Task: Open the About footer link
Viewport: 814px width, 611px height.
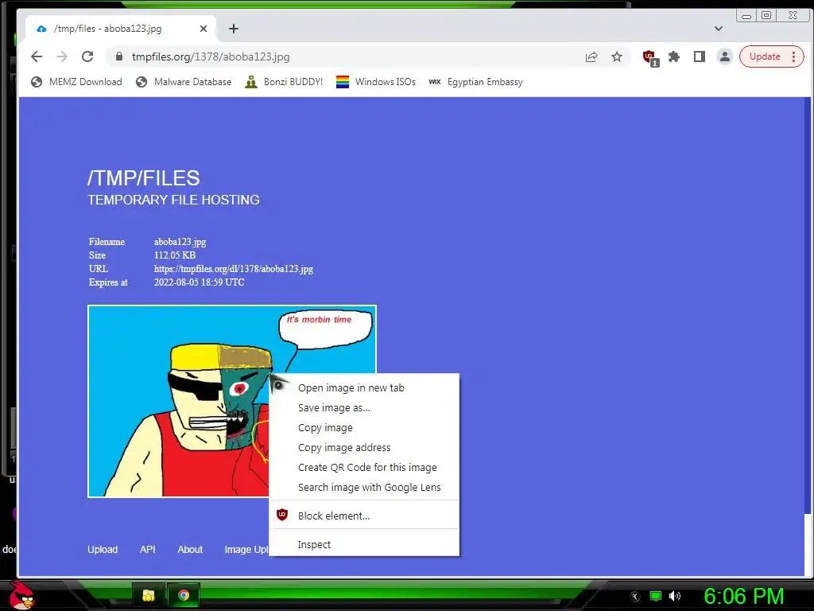Action: tap(190, 550)
